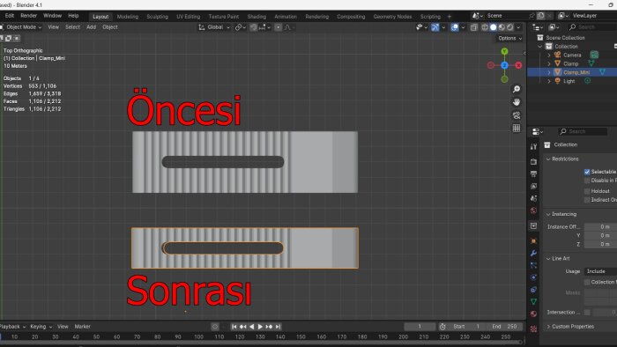This screenshot has width=617, height=347.
Task: Click the hand pan view icon
Action: point(517,102)
